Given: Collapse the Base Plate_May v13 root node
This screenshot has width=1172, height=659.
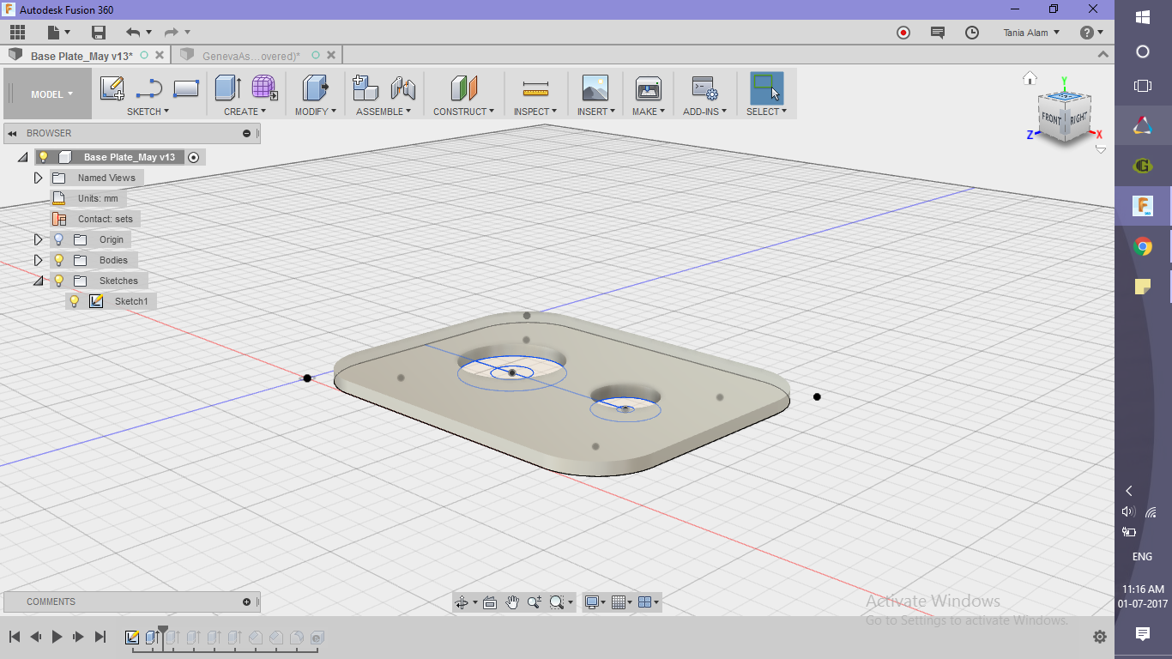Looking at the screenshot, I should 22,157.
